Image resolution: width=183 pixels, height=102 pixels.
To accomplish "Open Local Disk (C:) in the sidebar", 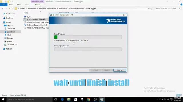I will 12,45.
